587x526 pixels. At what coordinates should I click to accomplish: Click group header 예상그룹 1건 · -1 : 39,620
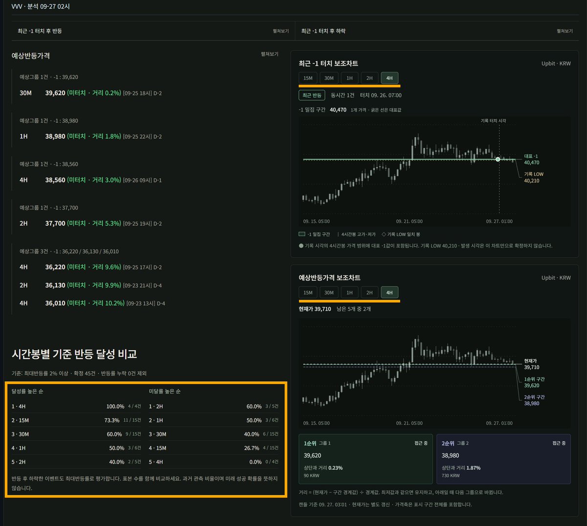(x=49, y=77)
